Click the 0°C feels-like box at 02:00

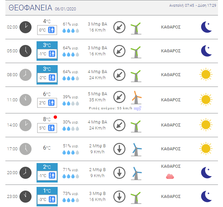[x=47, y=30]
